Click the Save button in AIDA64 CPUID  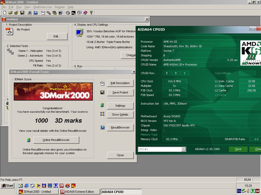(238, 149)
